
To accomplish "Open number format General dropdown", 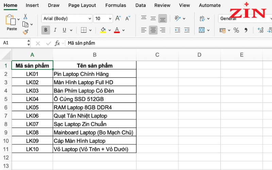I will 245,18.
